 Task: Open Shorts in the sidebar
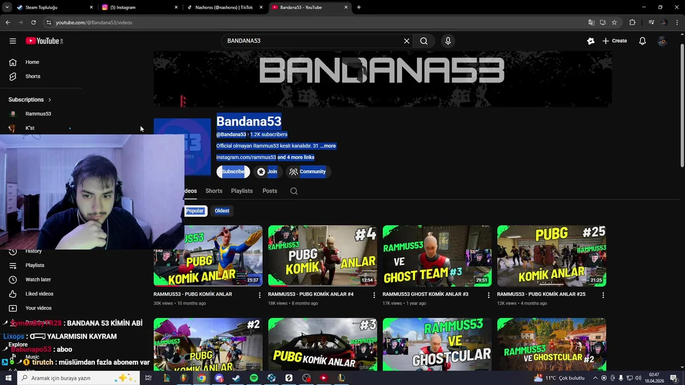(33, 76)
